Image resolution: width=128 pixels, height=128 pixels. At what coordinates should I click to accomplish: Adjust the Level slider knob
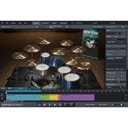[x=117, y=34]
